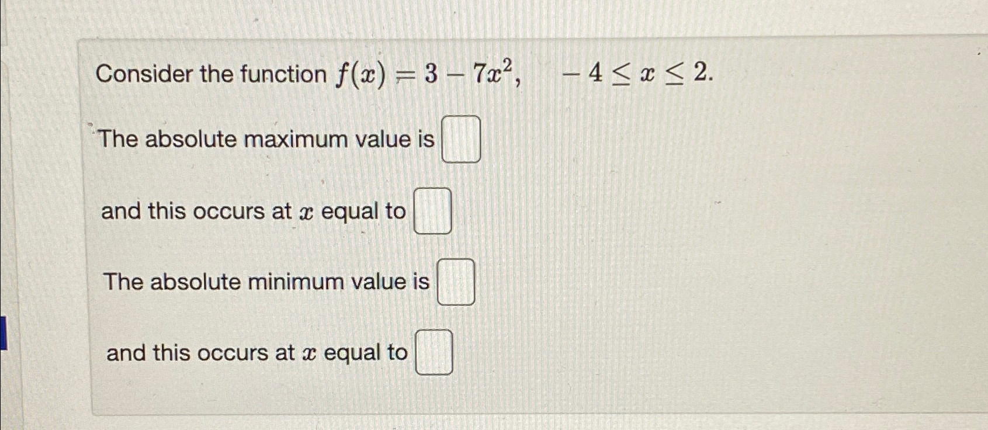Click the second 'and this occurs at x equal to' line
Image resolution: width=988 pixels, height=430 pixels.
(257, 352)
